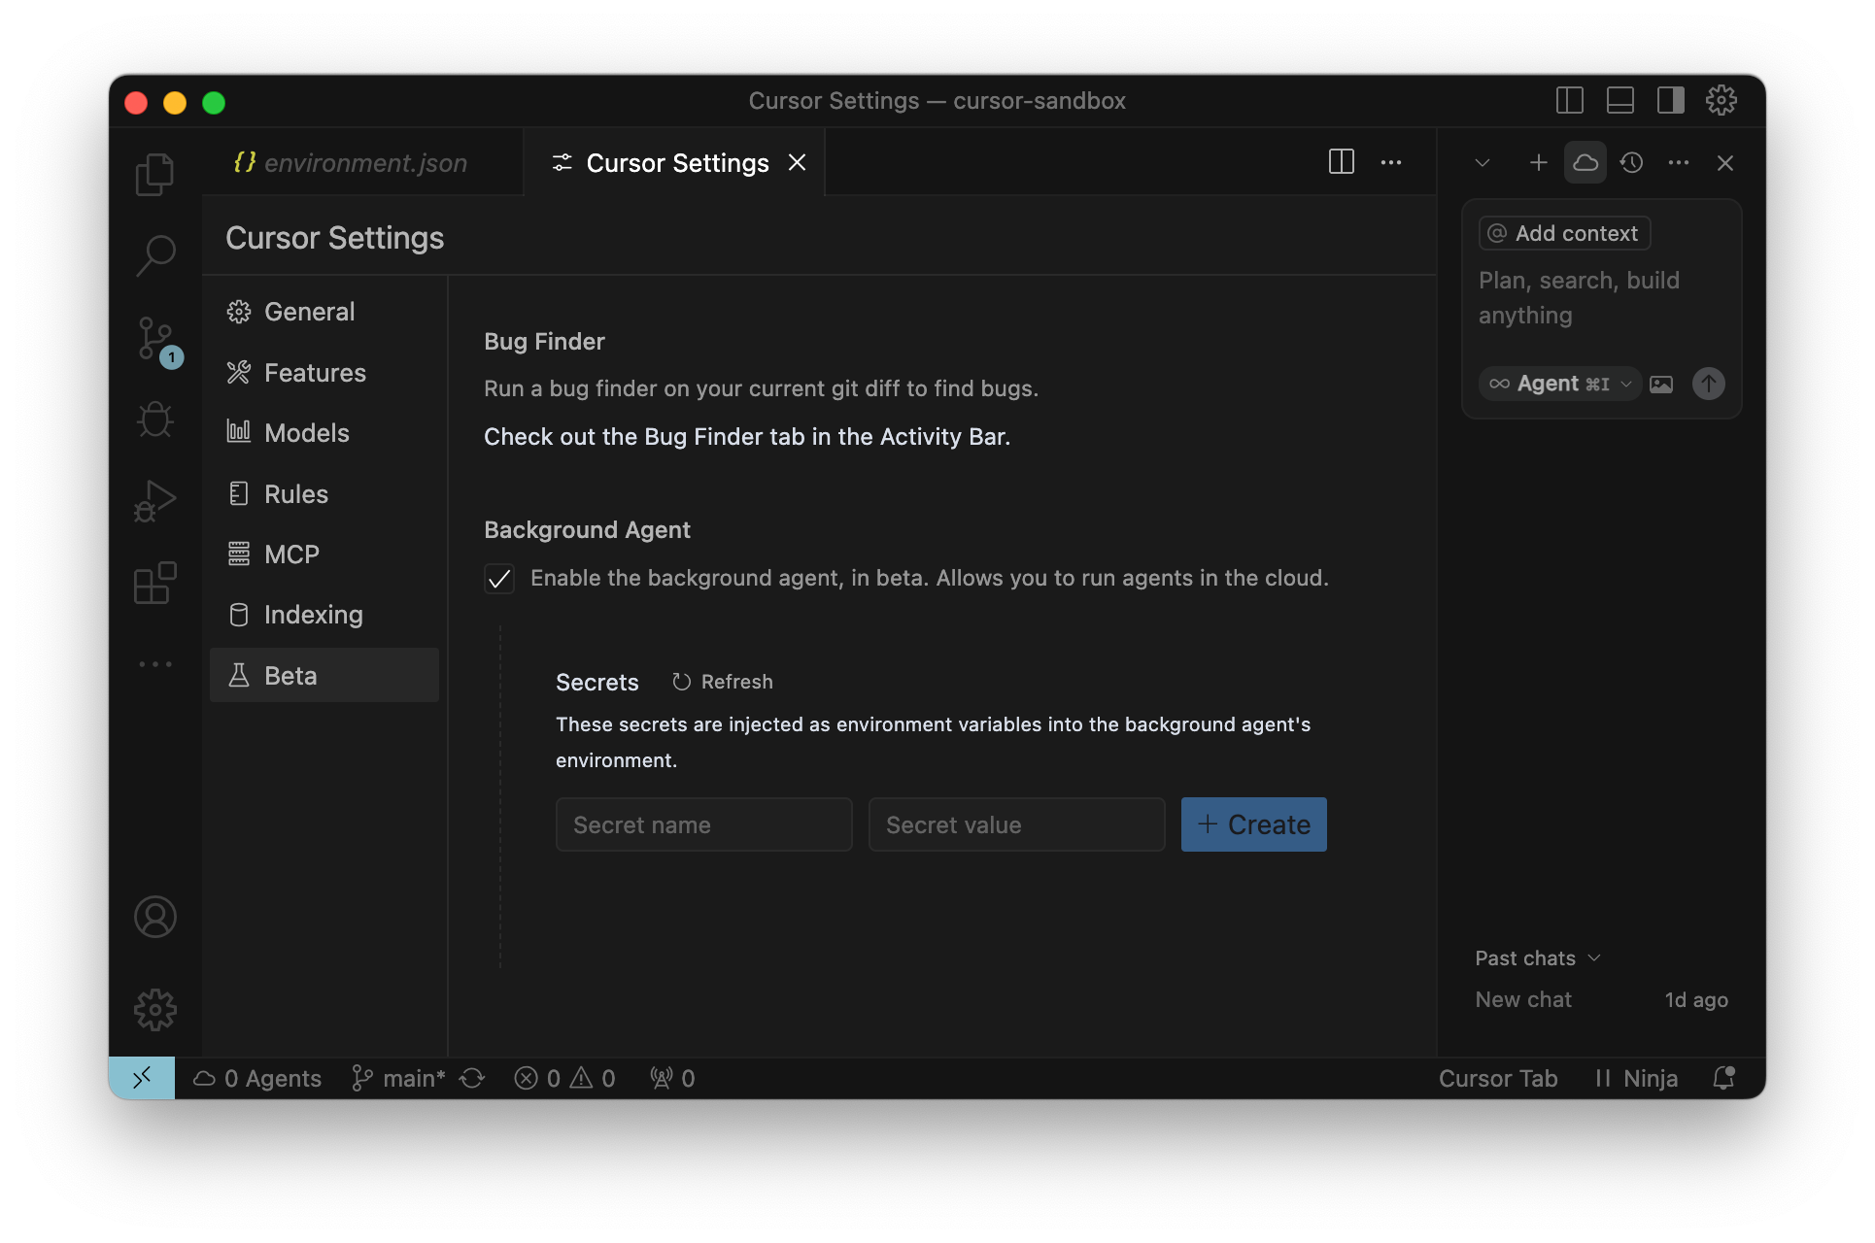The image size is (1875, 1243).
Task: Synchronize changes icon in status bar
Action: 473,1078
